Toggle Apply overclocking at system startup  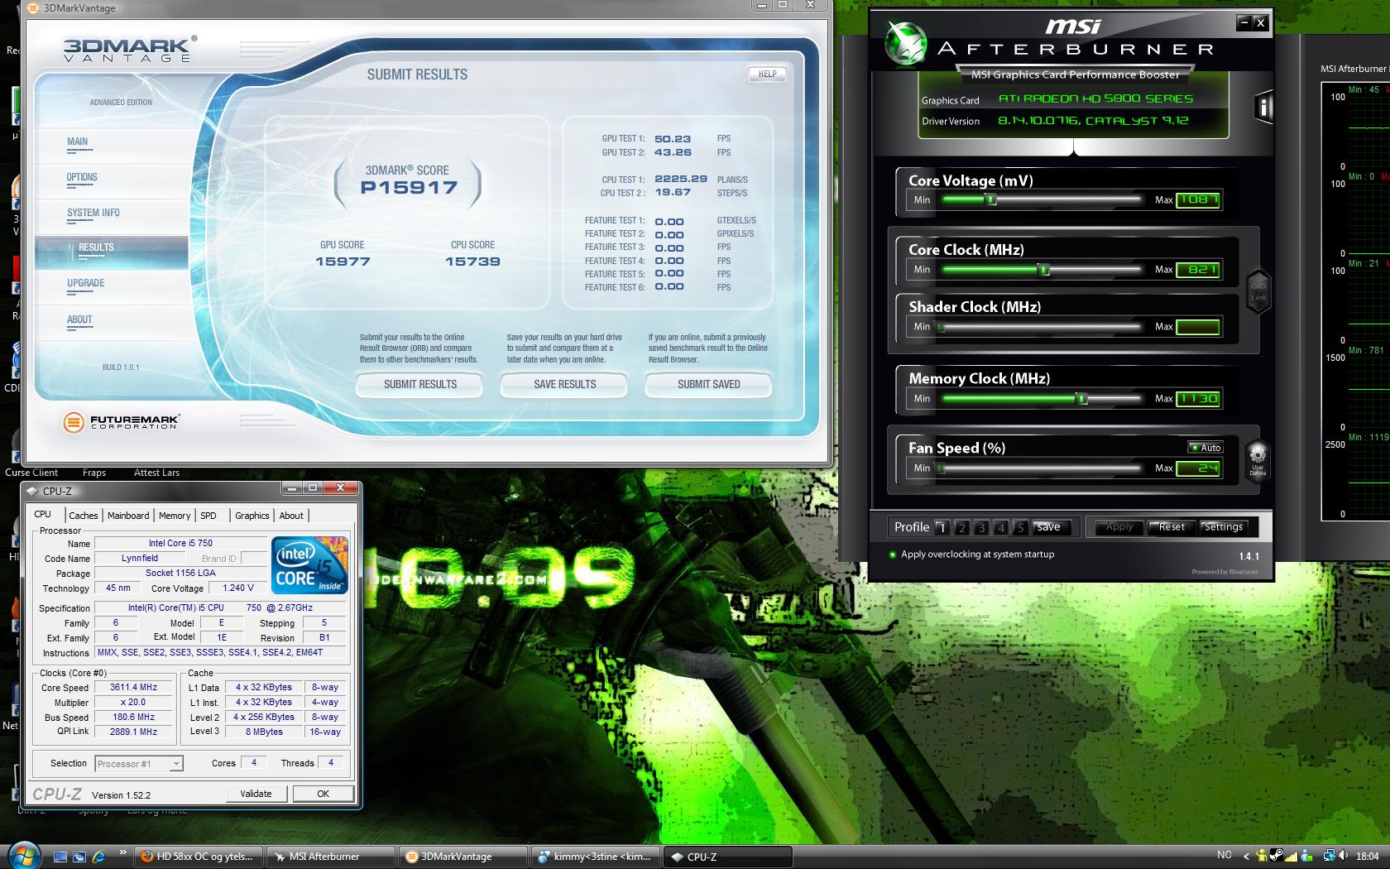tap(971, 555)
